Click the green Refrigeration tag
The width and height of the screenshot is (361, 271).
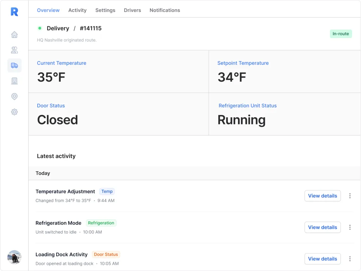pyautogui.click(x=101, y=223)
